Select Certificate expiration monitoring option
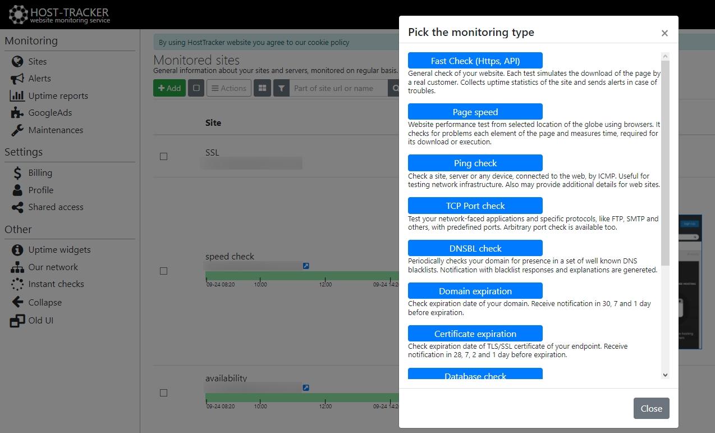Image resolution: width=715 pixels, height=433 pixels. pos(475,334)
